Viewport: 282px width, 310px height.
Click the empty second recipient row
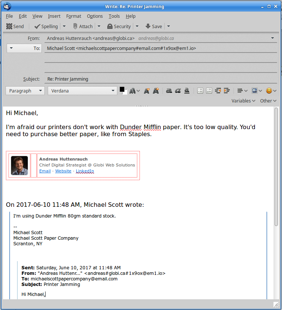(161, 58)
